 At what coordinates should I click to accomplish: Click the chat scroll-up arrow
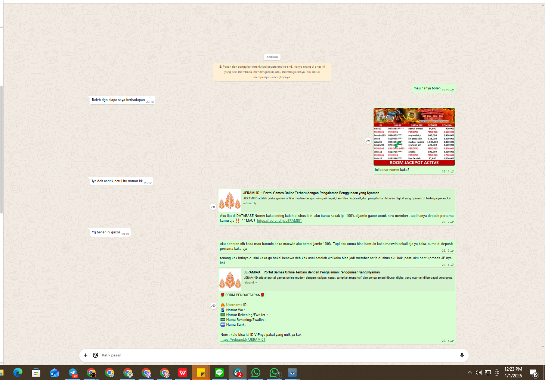[543, 5]
